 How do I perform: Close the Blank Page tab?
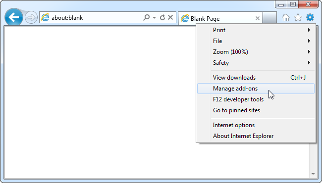[258, 18]
